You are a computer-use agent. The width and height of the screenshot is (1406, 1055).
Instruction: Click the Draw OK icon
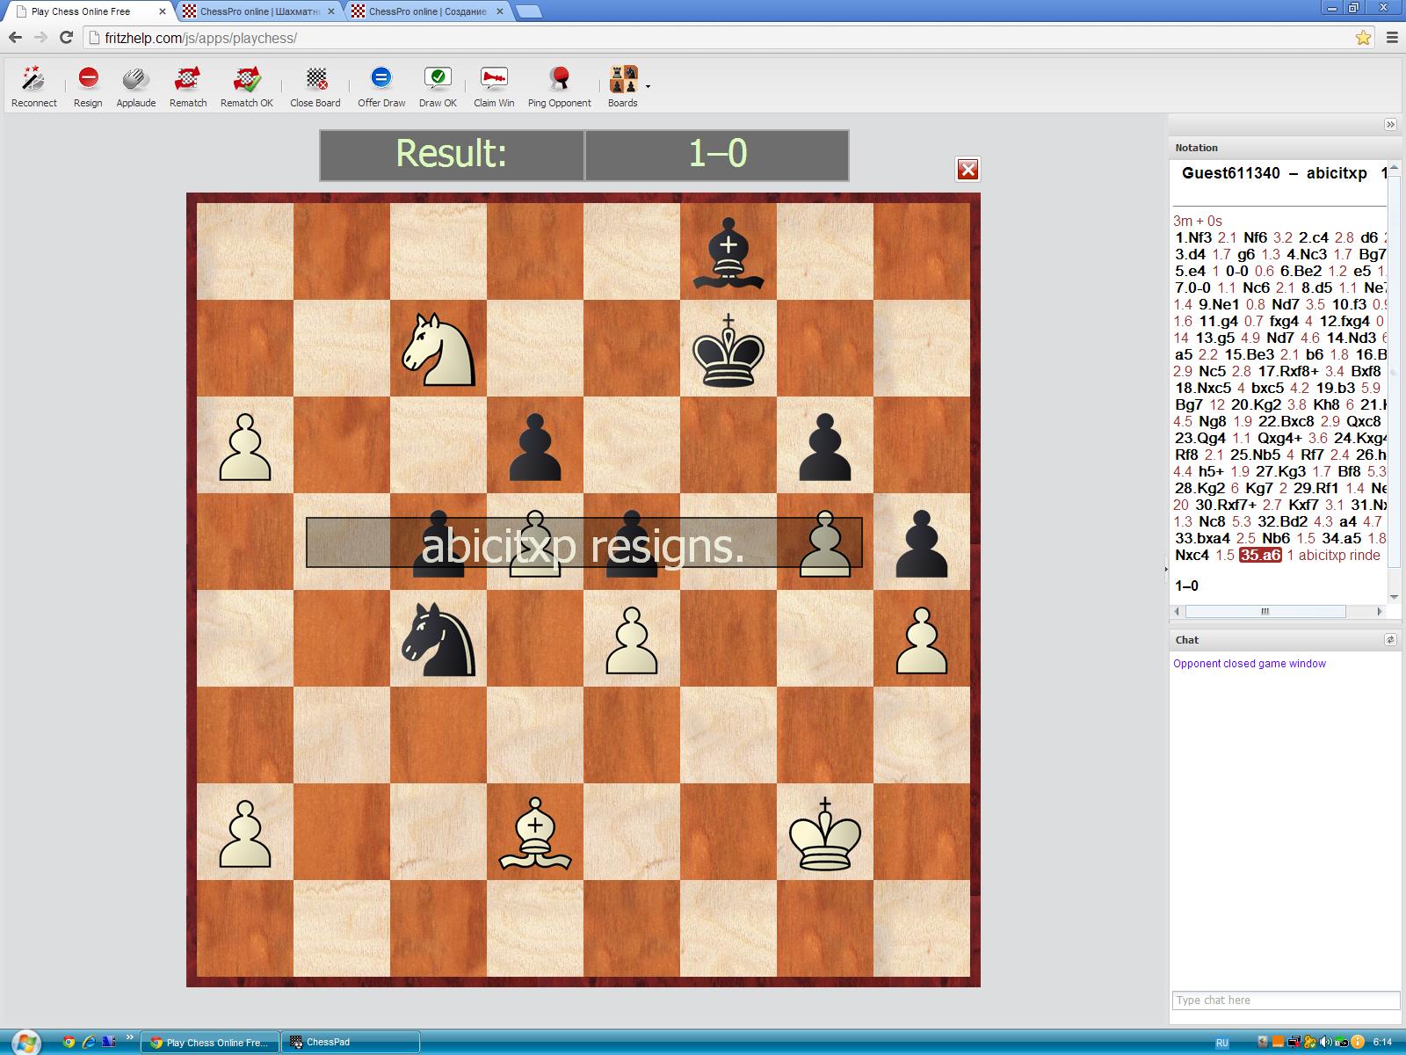point(438,79)
